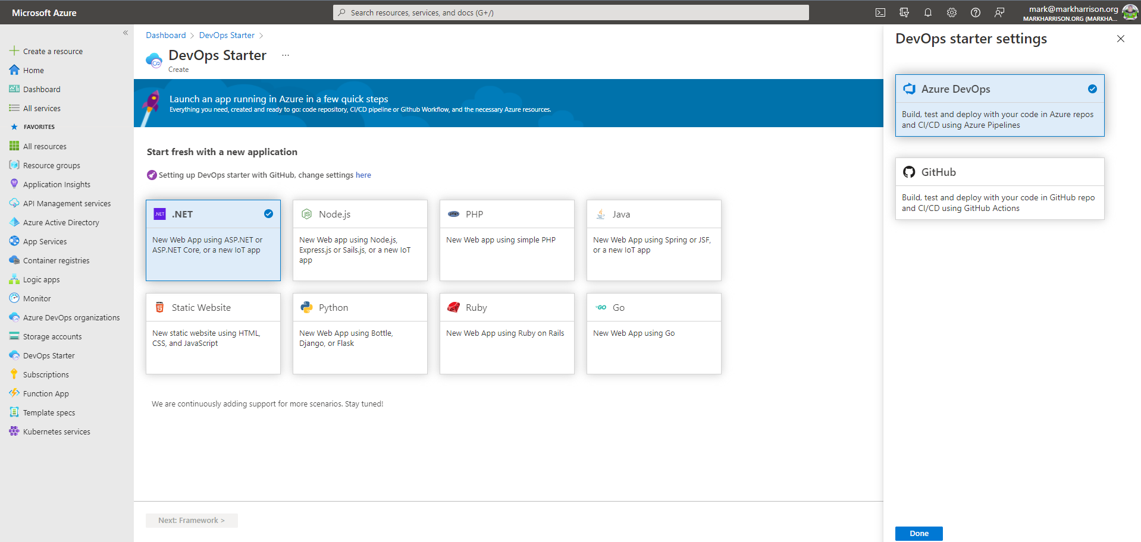1141x542 pixels.
Task: Click the Done button
Action: pos(919,533)
